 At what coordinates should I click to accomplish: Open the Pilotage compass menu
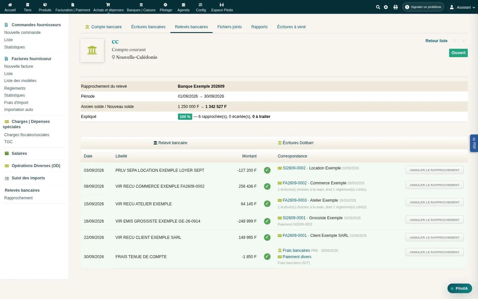pos(166,7)
